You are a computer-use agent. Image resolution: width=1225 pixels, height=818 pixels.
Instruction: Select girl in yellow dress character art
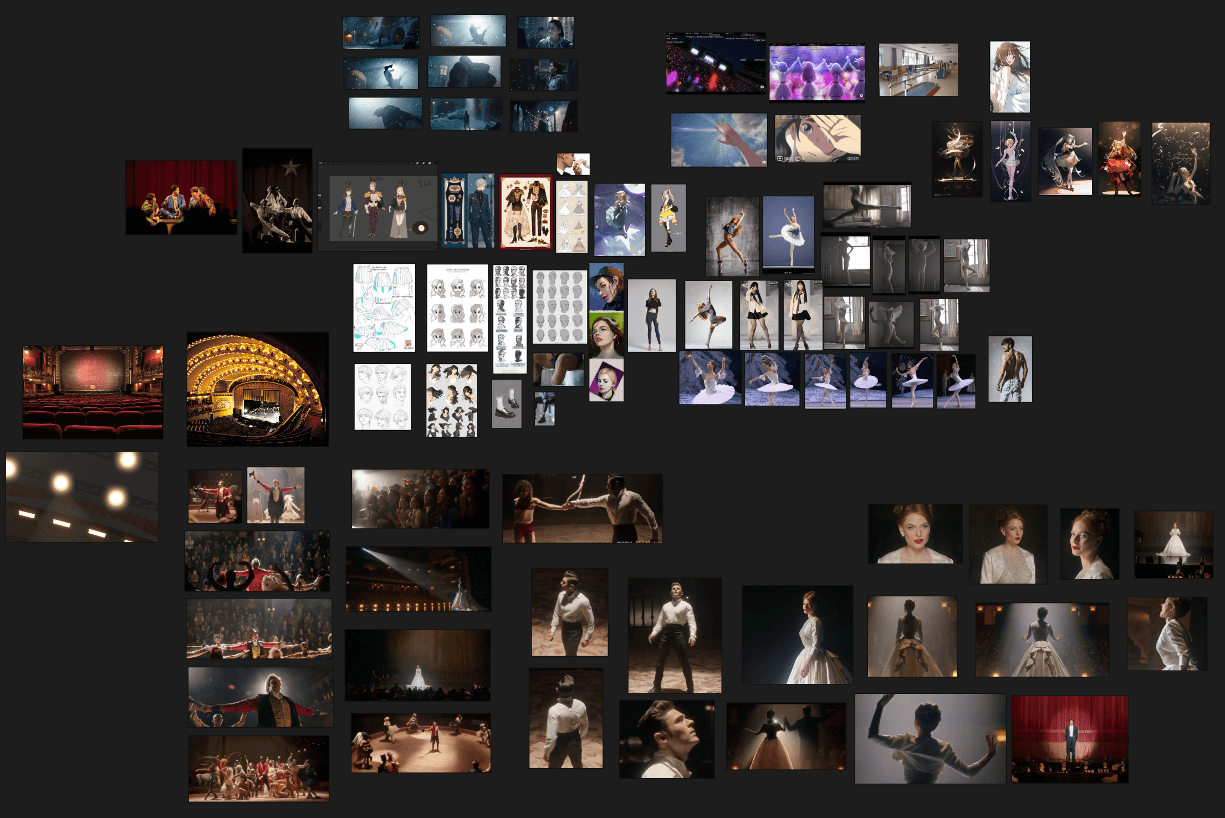pyautogui.click(x=668, y=218)
